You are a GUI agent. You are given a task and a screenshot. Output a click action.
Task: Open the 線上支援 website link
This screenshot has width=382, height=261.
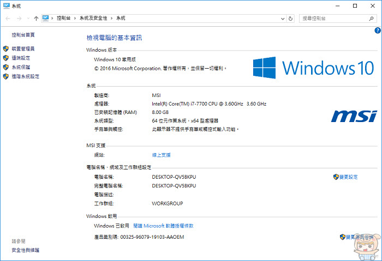162,155
